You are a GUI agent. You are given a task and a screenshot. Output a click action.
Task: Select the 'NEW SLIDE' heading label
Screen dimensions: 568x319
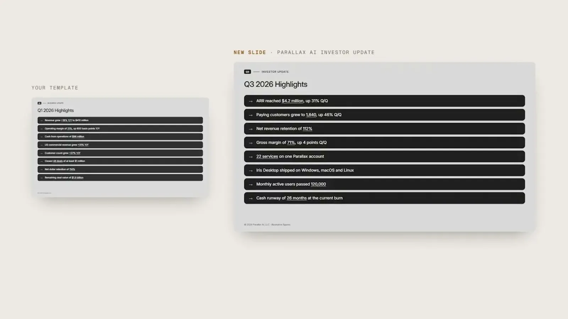(x=250, y=52)
